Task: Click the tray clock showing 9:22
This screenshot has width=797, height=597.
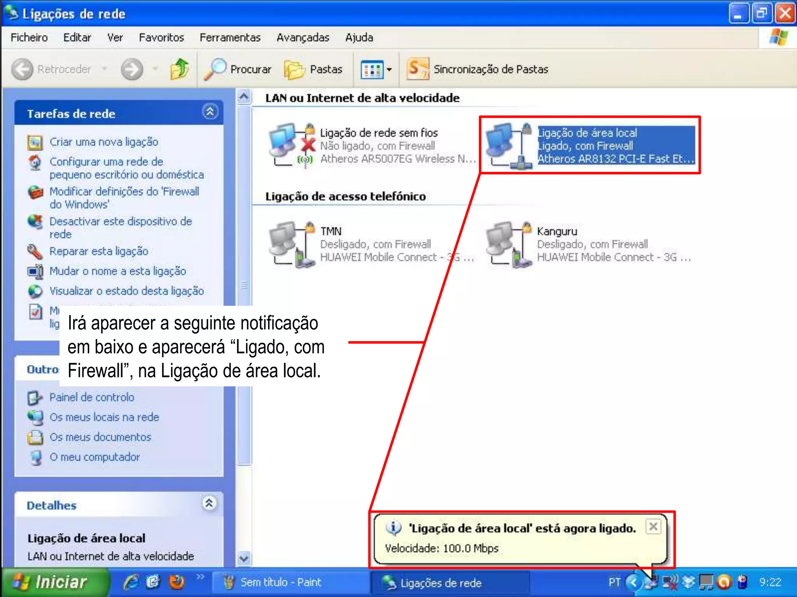Action: tap(770, 582)
